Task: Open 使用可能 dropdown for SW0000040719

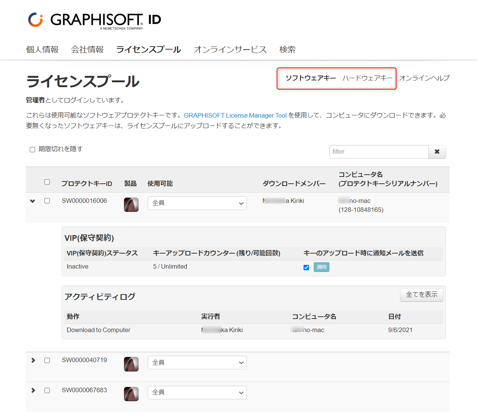Action: click(197, 363)
